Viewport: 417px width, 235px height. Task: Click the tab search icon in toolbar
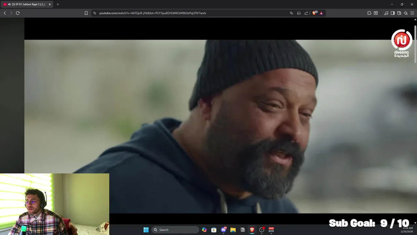click(376, 13)
